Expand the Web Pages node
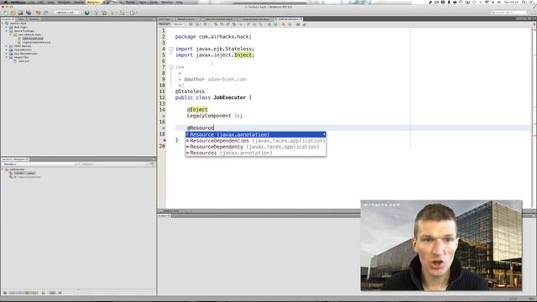537x302 pixels. 7,27
